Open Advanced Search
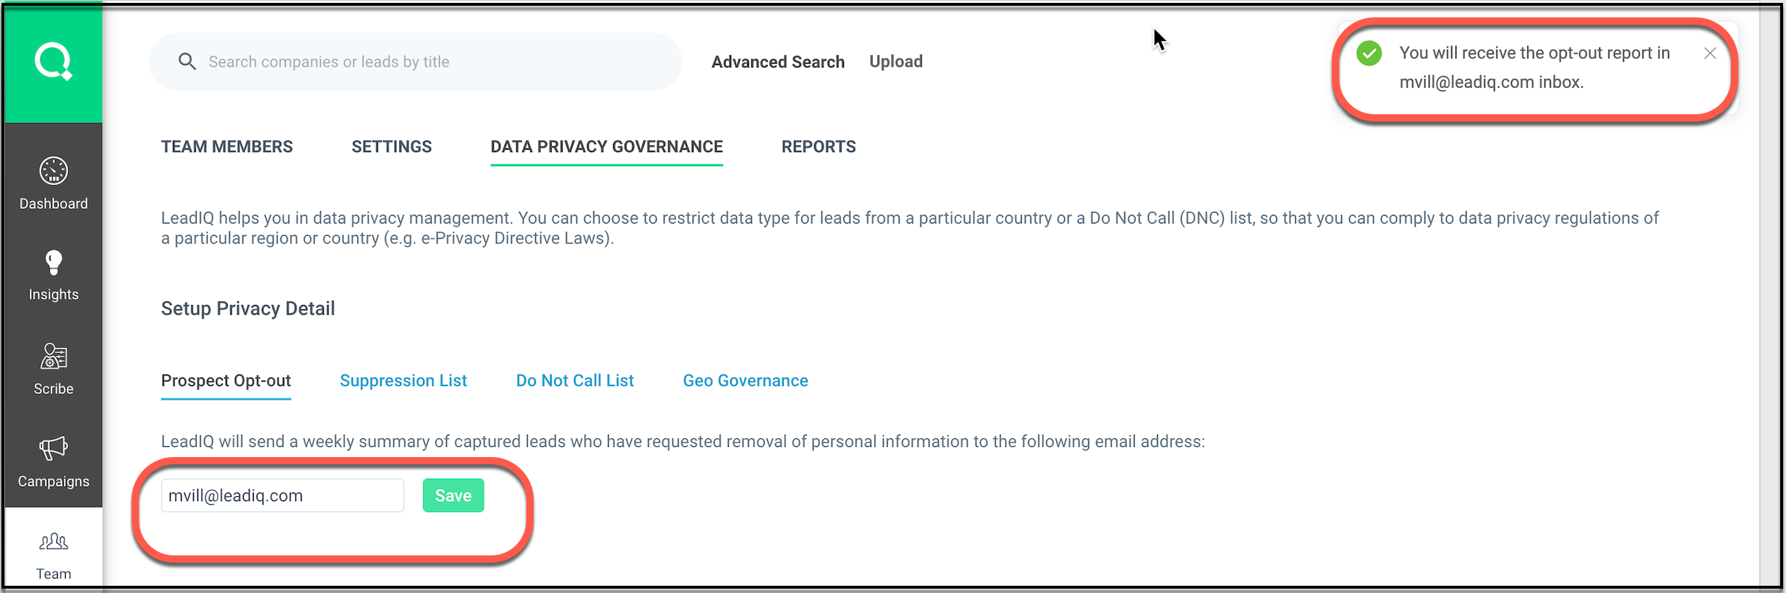Image resolution: width=1786 pixels, height=593 pixels. [777, 62]
